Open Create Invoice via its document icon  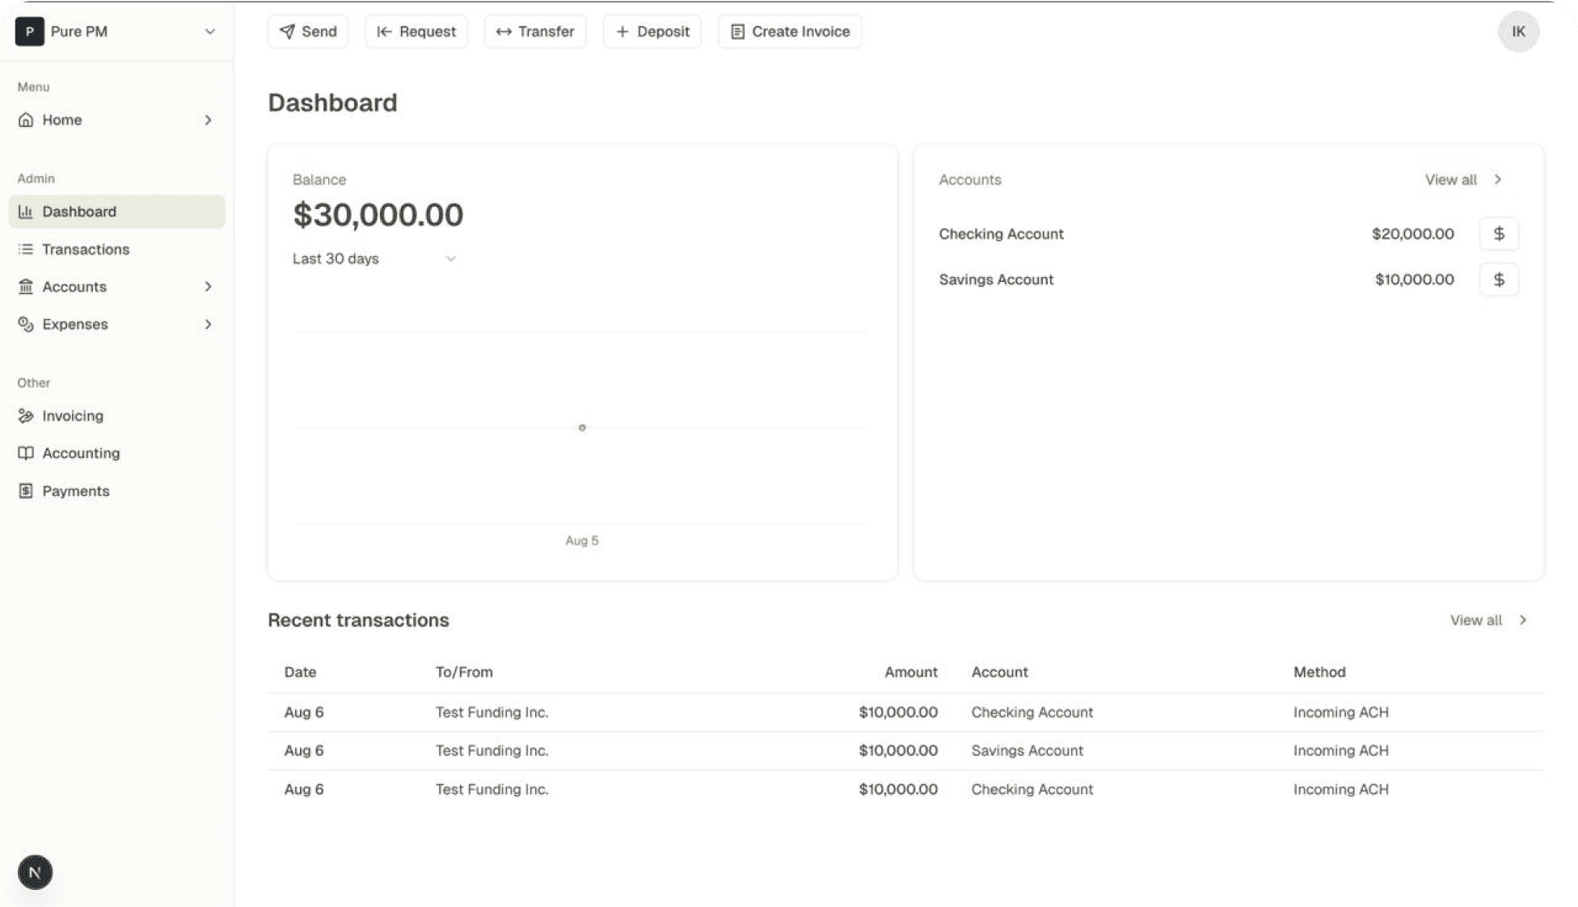(x=736, y=31)
